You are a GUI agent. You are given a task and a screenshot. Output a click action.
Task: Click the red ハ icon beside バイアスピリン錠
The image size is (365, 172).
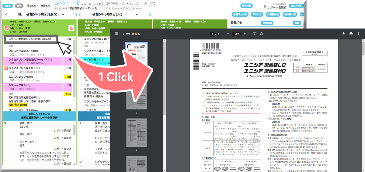tap(6, 69)
